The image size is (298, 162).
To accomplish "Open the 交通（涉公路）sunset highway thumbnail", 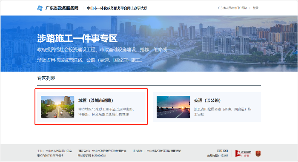I will [x=173, y=107].
